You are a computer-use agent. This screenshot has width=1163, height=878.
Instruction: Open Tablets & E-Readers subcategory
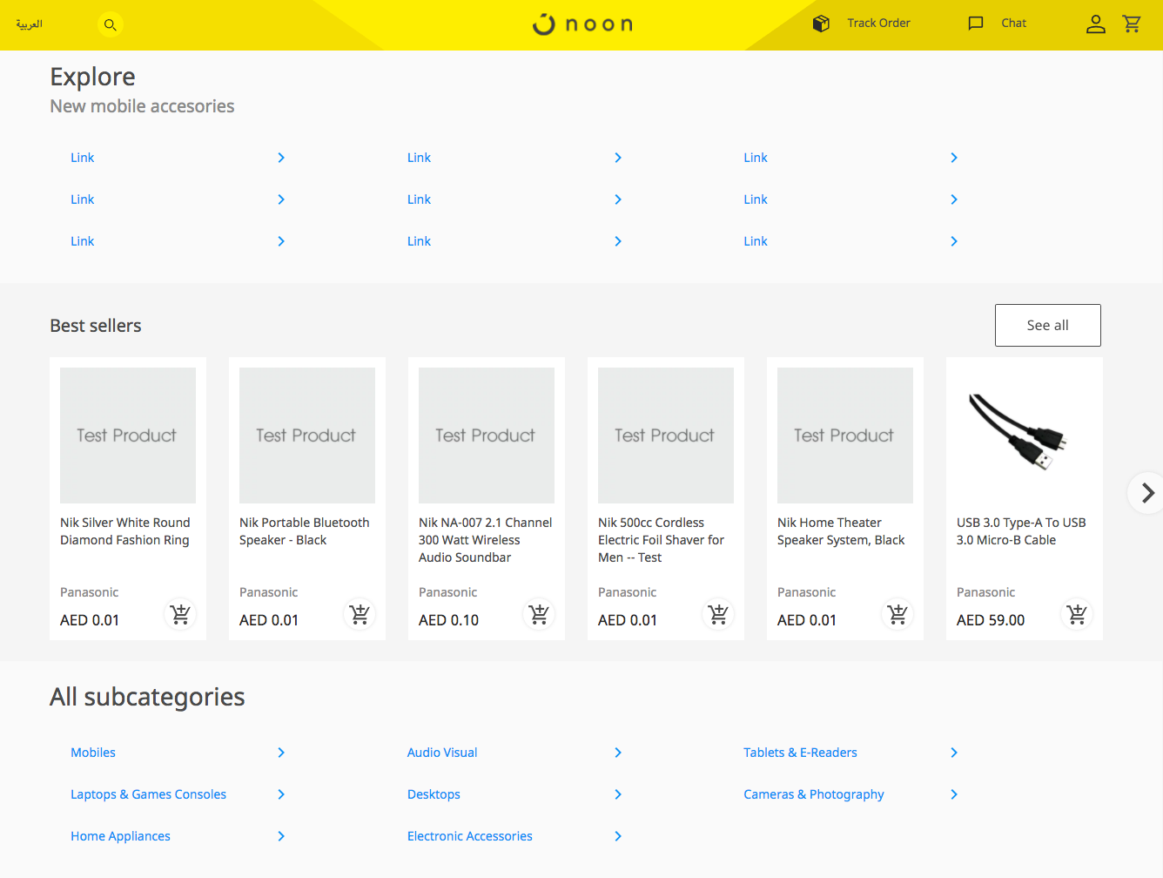pyautogui.click(x=800, y=753)
